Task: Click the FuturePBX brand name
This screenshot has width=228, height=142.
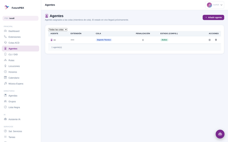Action: point(18,8)
